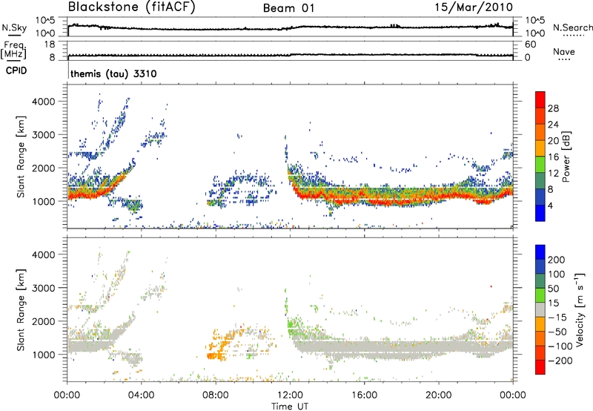Click the 'Time UT' axis title
The width and height of the screenshot is (593, 411).
point(290,407)
